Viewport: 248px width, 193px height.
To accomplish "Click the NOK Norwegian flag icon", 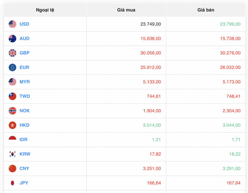I will [x=12, y=111].
